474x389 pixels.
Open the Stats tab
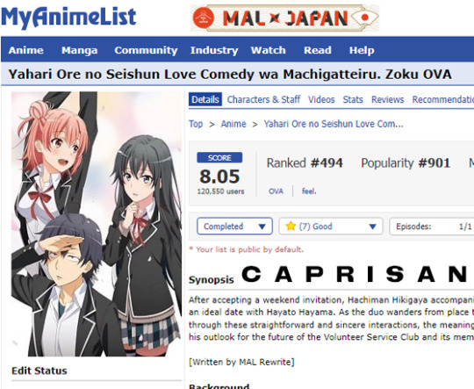(x=353, y=99)
